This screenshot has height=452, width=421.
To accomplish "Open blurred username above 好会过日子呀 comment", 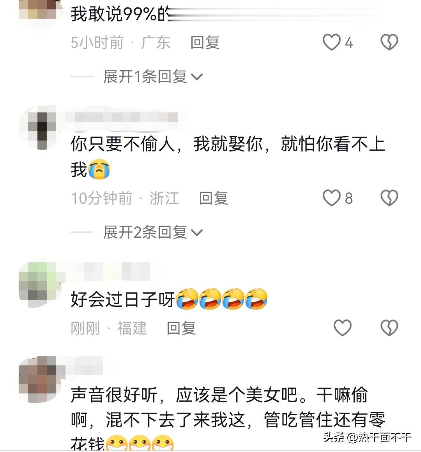I will point(108,271).
